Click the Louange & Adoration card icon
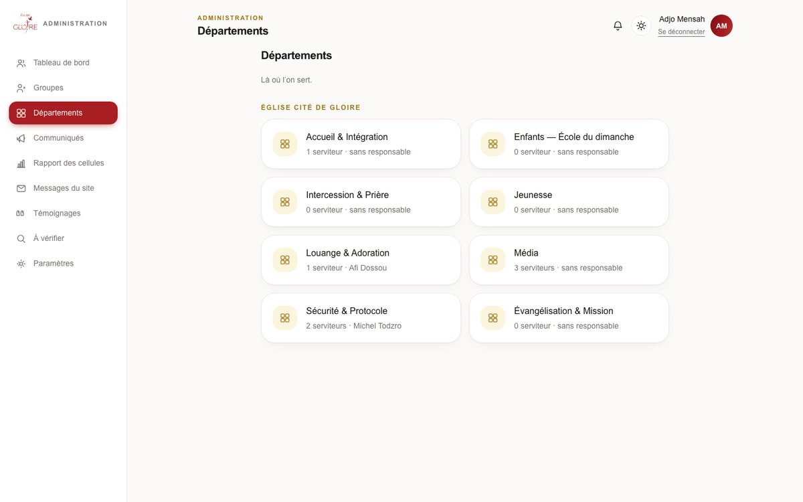803x502 pixels. pyautogui.click(x=285, y=260)
